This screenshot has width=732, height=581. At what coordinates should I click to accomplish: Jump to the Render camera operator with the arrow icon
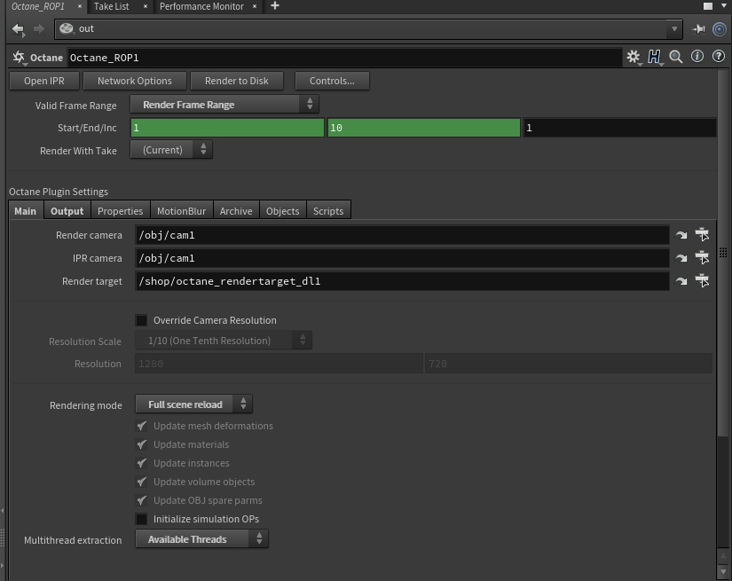click(x=681, y=235)
